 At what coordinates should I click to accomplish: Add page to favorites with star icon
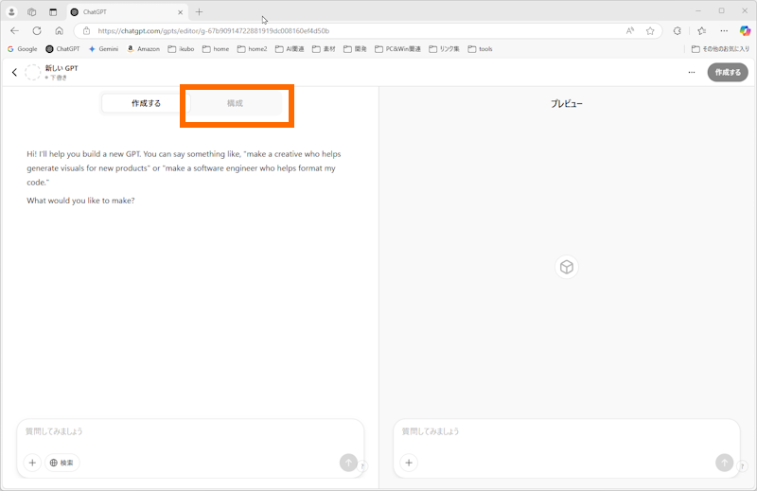pyautogui.click(x=650, y=30)
